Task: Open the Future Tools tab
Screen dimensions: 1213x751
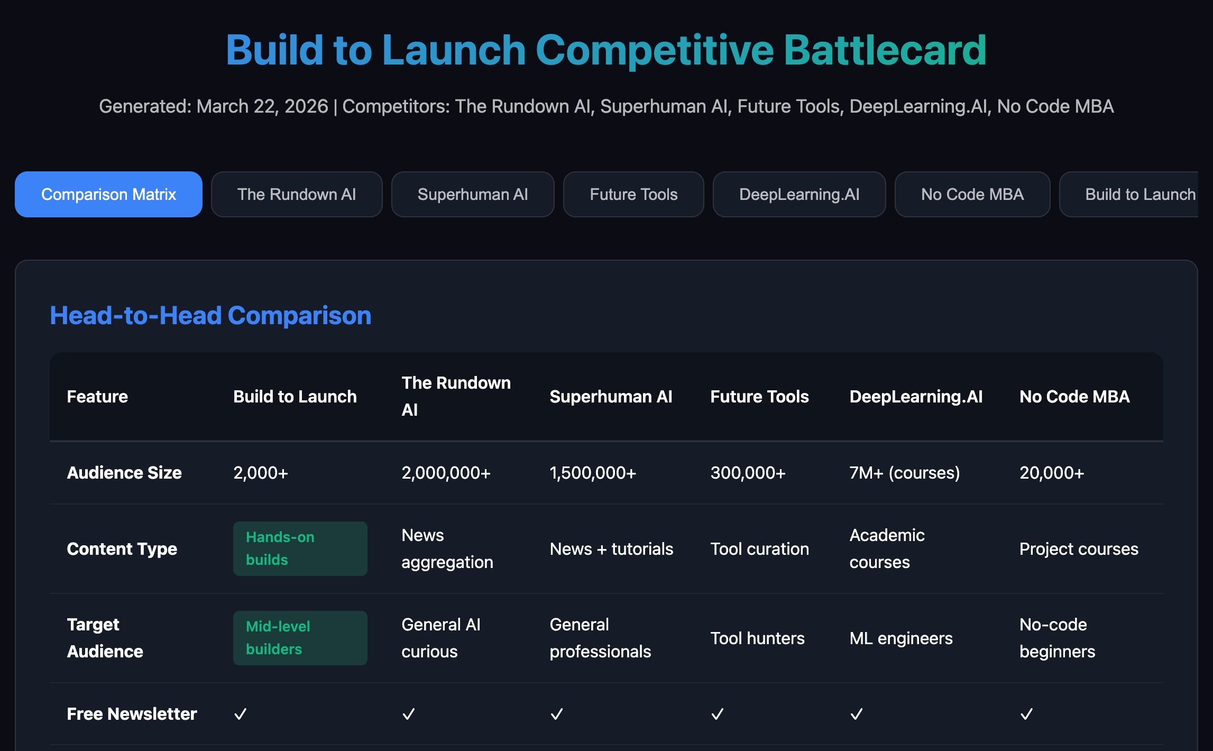Action: coord(633,194)
